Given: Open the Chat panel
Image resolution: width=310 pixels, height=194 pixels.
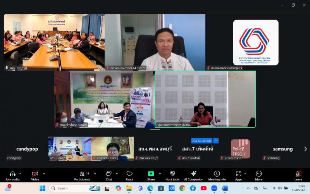Looking at the screenshot, I should [x=109, y=176].
